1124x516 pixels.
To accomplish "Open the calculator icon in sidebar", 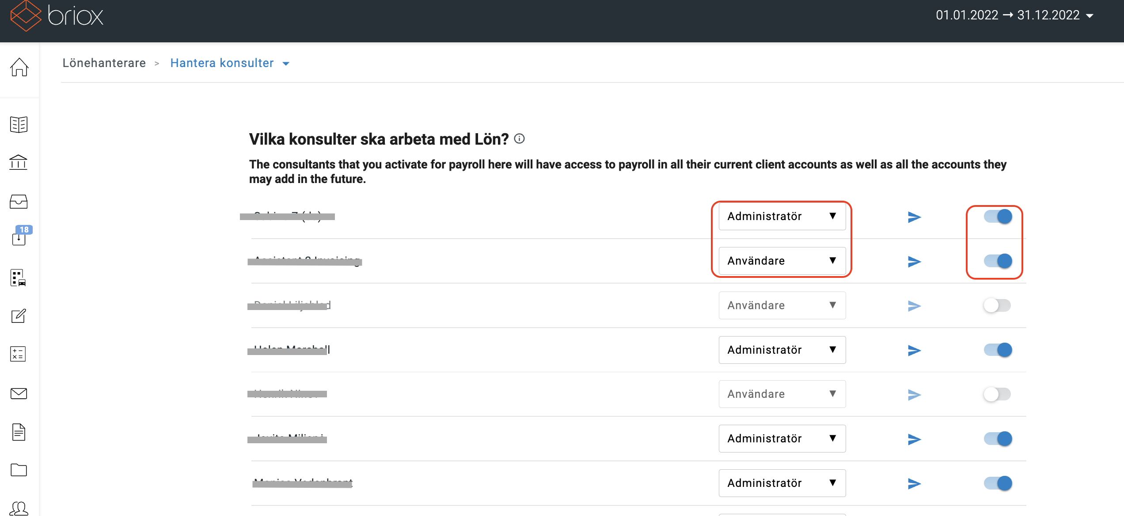I will (19, 354).
